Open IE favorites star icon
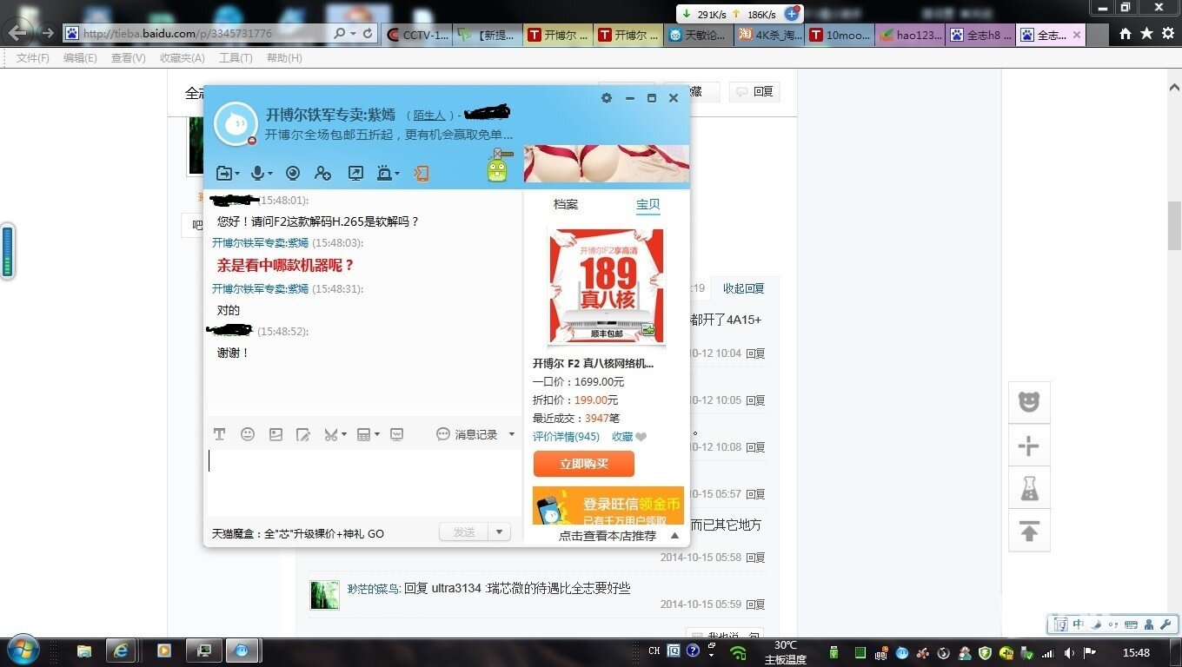 click(x=1146, y=34)
